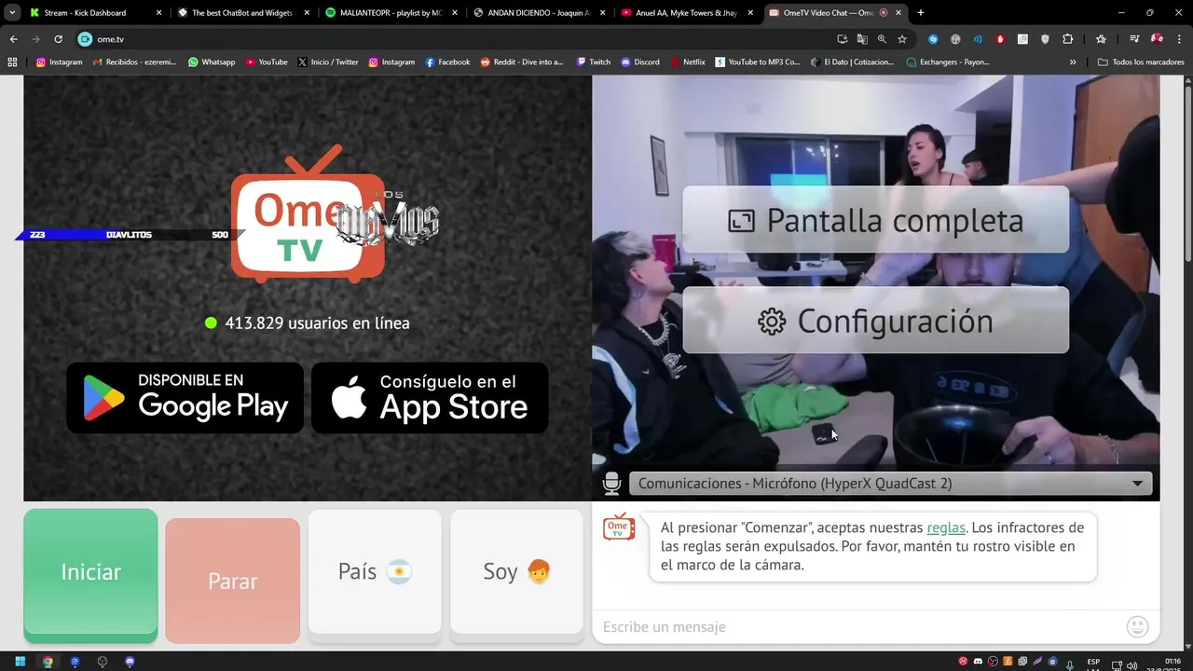Open the Chrome three-dot menu
Image resolution: width=1193 pixels, height=671 pixels.
pyautogui.click(x=1179, y=39)
